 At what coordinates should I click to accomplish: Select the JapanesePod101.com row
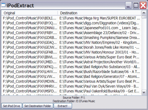click(x=71, y=28)
